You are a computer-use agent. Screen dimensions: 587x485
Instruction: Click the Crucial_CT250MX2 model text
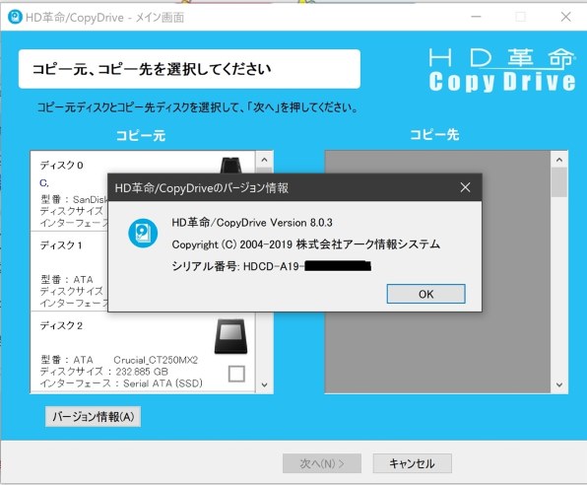[156, 360]
